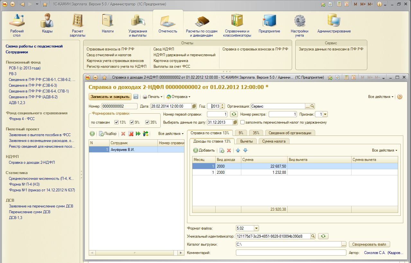Click the Записать и закрыть button
The width and height of the screenshot is (411, 263).
point(110,97)
